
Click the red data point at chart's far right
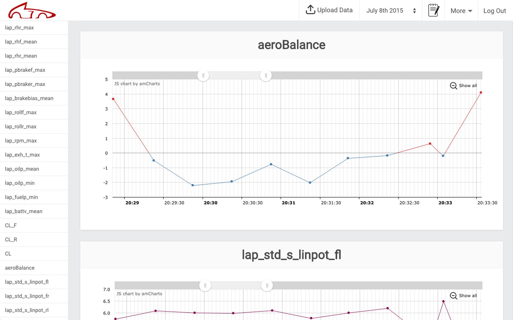click(x=481, y=93)
